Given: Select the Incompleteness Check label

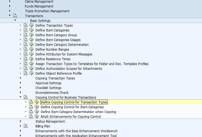Looking at the screenshot, I should (x=52, y=93).
